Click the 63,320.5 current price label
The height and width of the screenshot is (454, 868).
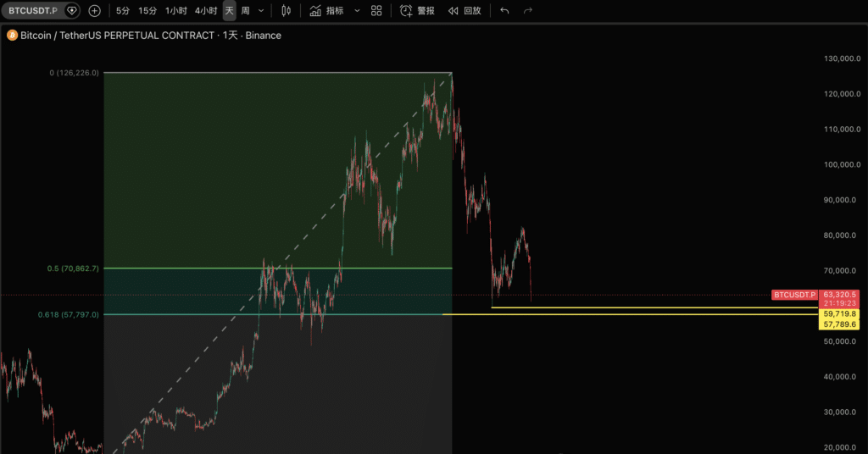pyautogui.click(x=839, y=295)
